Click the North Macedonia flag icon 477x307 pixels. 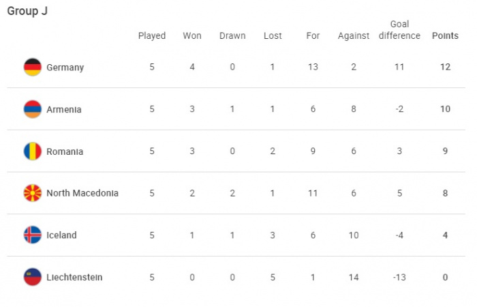coord(33,193)
